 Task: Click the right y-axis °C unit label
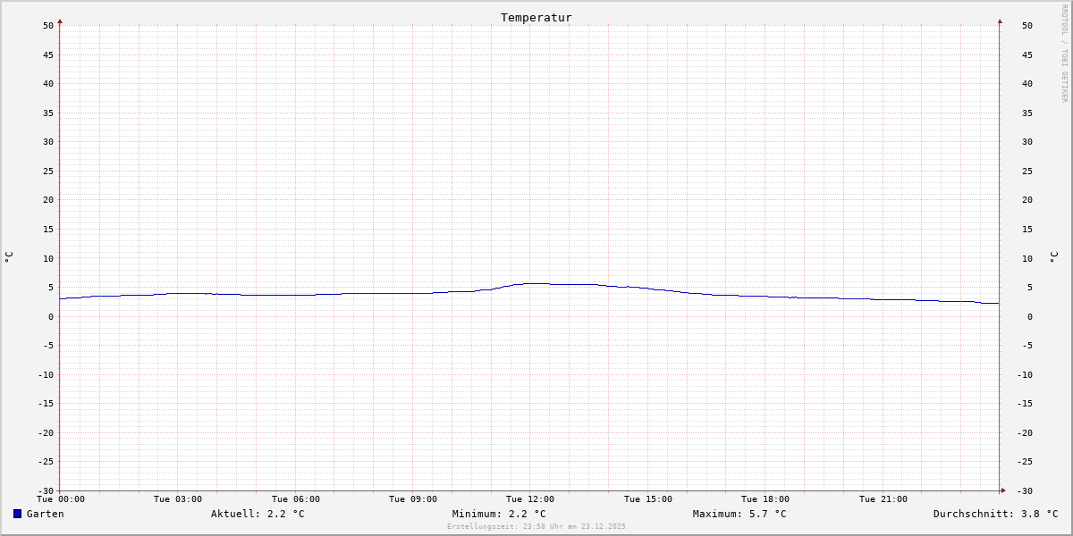click(x=1053, y=257)
